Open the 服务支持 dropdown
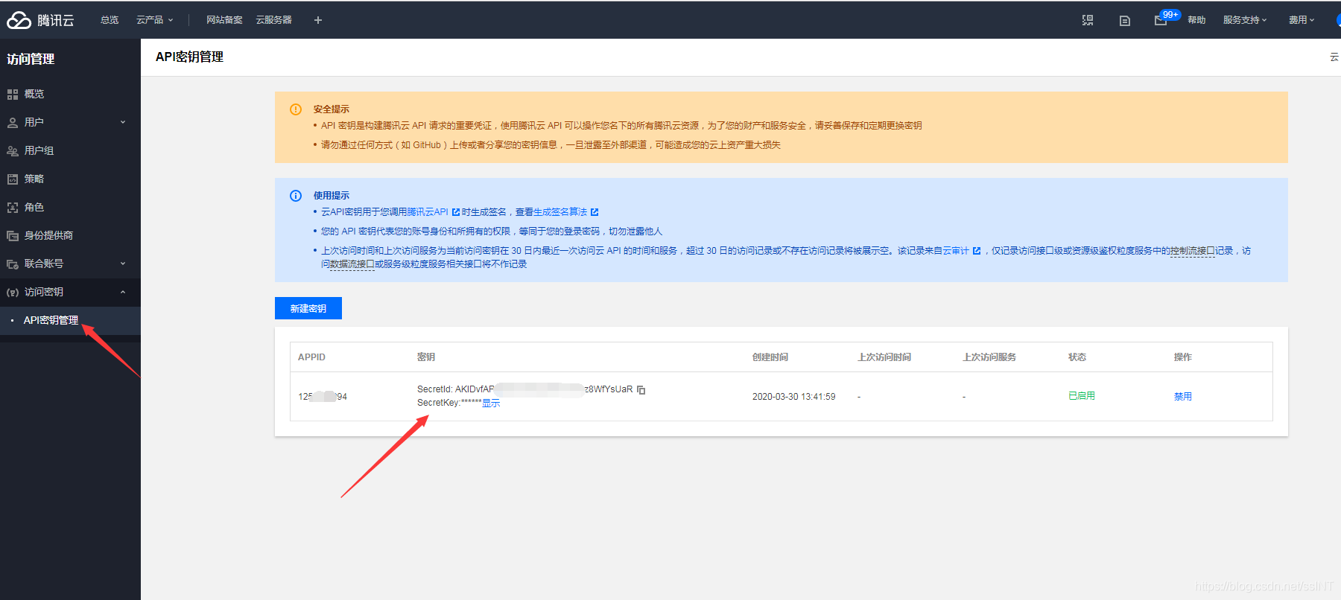 1245,20
